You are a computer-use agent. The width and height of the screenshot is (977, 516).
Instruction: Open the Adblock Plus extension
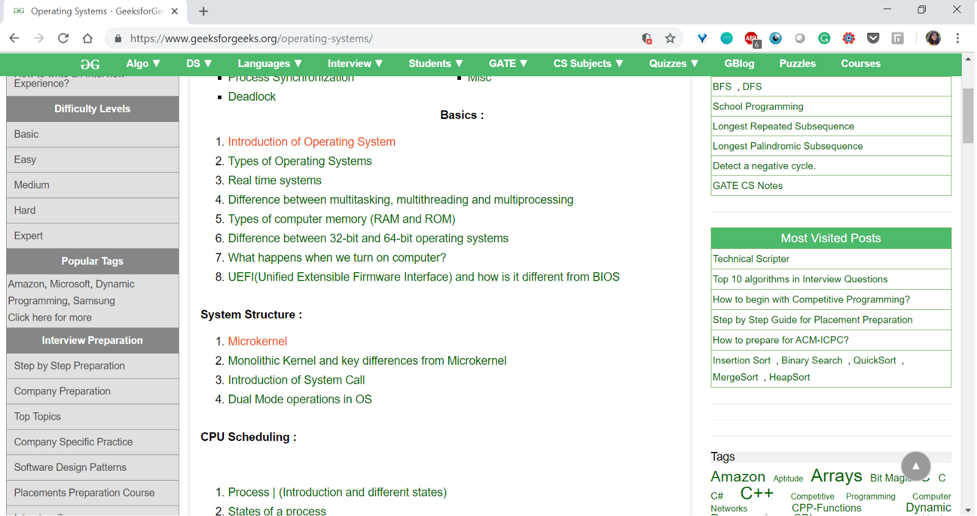pyautogui.click(x=752, y=39)
